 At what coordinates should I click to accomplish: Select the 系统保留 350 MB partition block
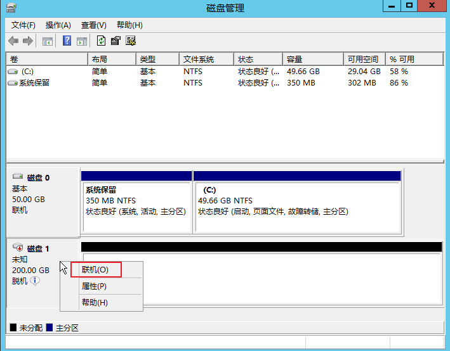136,202
